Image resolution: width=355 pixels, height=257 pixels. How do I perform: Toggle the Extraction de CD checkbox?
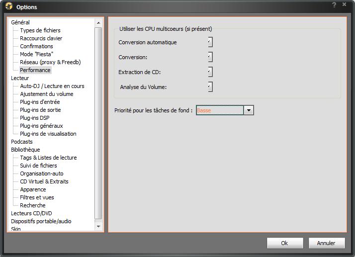click(210, 72)
